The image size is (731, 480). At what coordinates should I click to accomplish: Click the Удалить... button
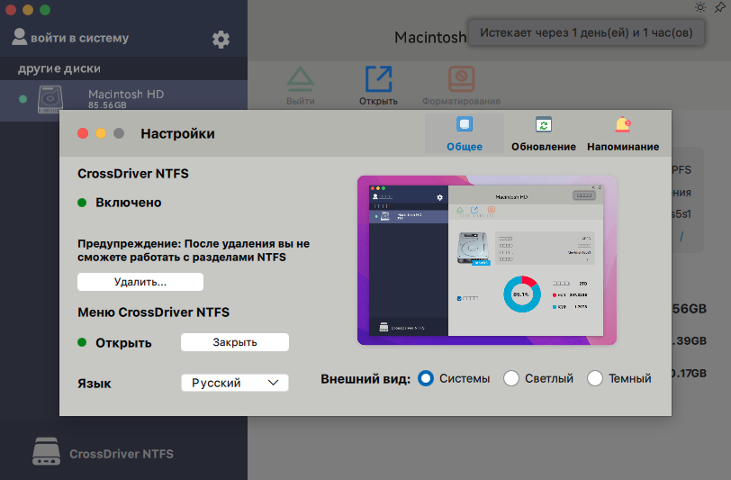click(x=140, y=282)
